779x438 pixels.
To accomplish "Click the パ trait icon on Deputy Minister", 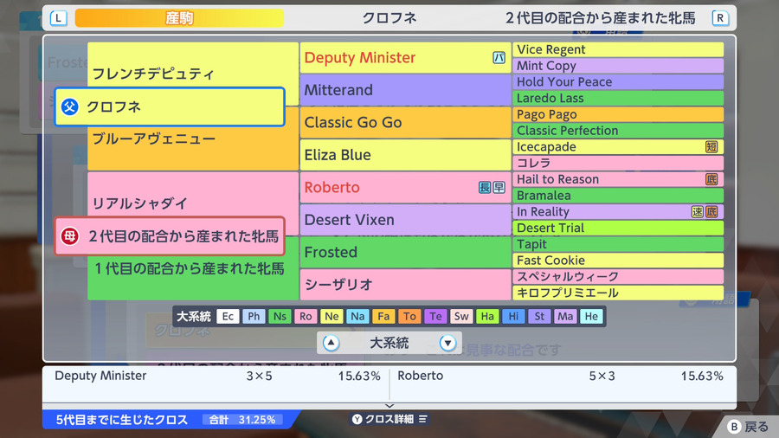I will pos(499,58).
